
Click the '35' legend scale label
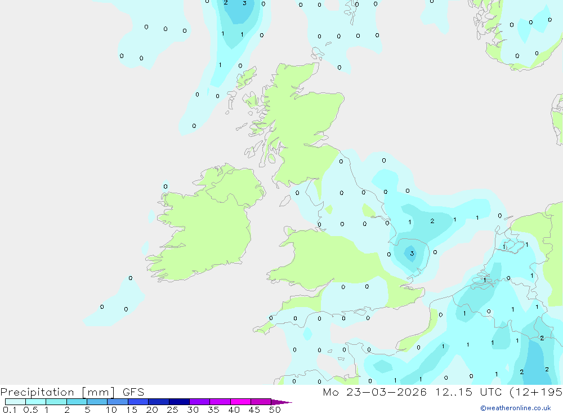tap(213, 410)
